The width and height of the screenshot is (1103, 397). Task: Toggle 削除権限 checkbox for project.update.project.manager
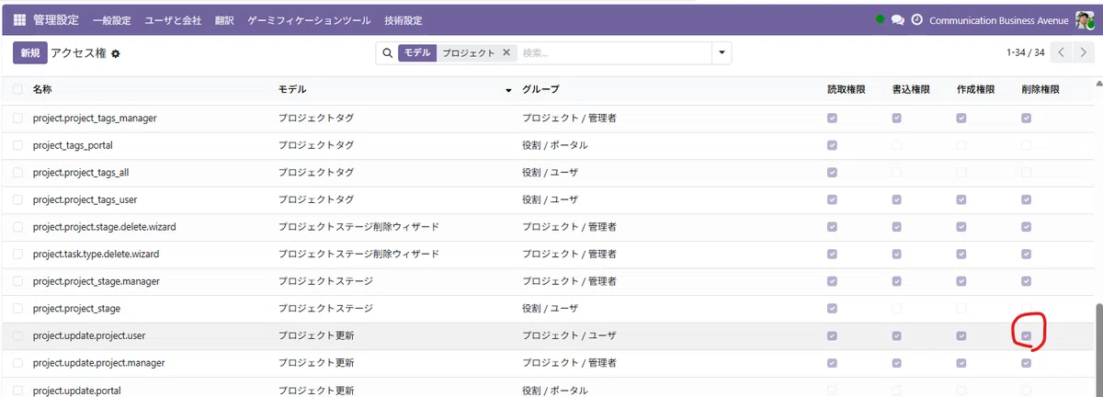[1026, 362]
